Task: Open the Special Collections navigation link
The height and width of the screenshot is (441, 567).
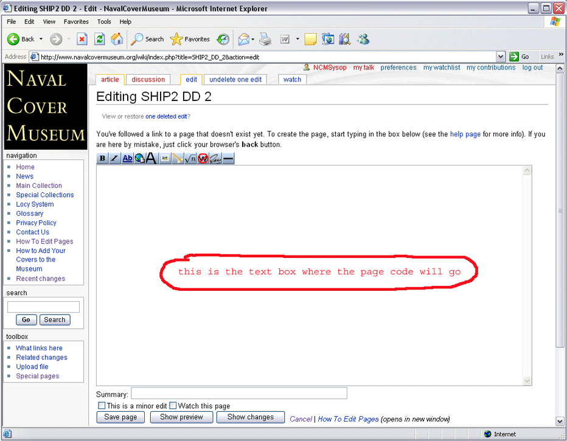Action: click(x=45, y=195)
